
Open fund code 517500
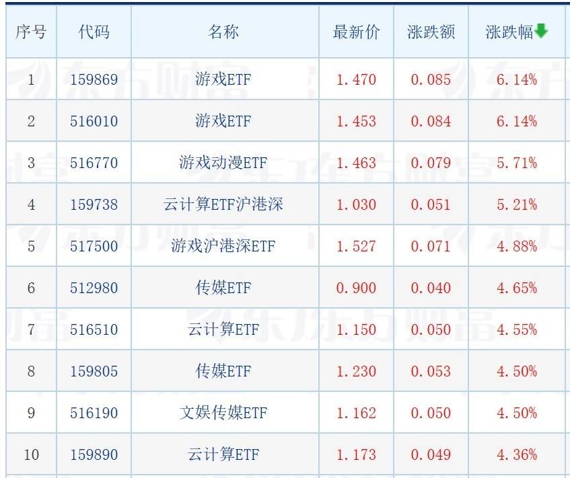coord(94,246)
